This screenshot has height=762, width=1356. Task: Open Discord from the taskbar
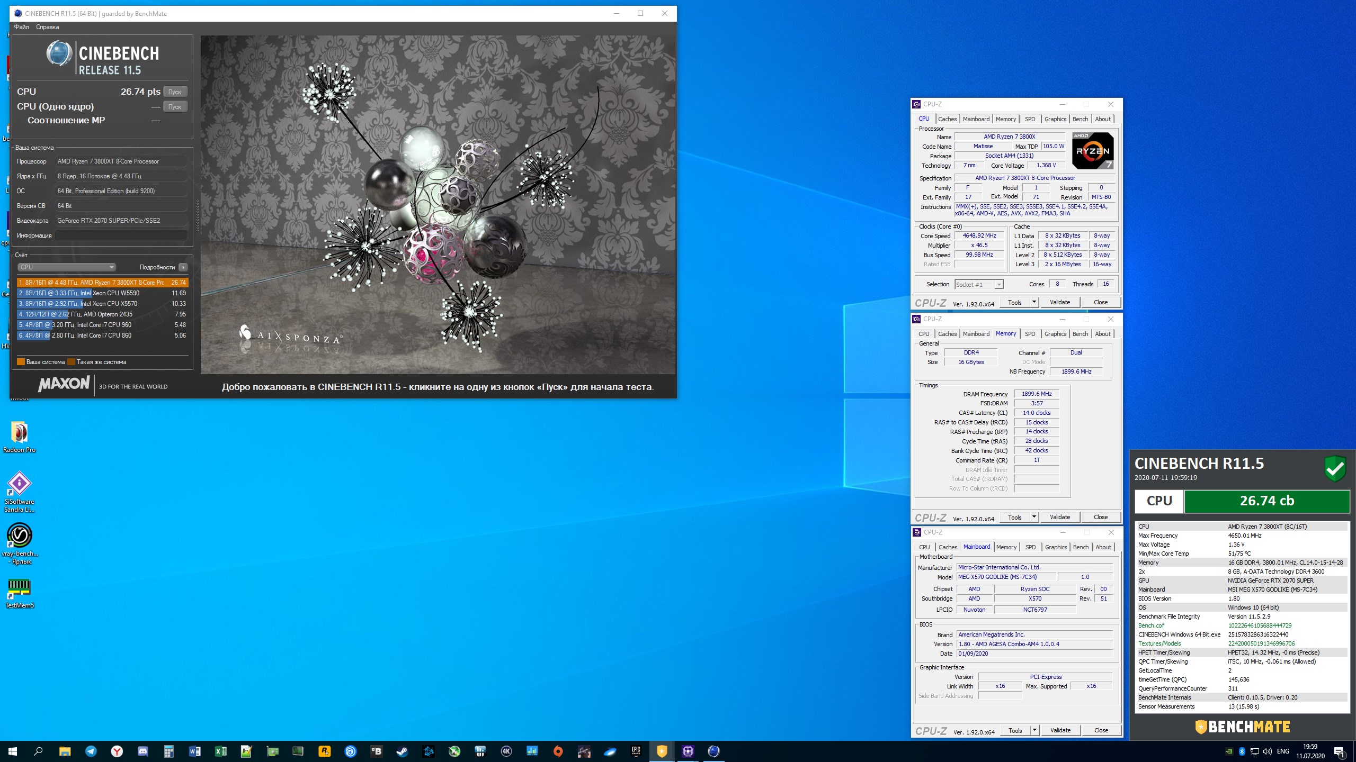coord(143,751)
